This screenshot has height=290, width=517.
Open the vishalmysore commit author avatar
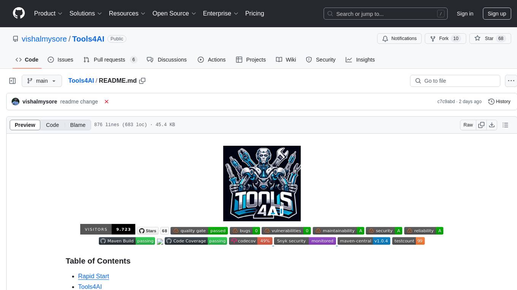pos(16,102)
